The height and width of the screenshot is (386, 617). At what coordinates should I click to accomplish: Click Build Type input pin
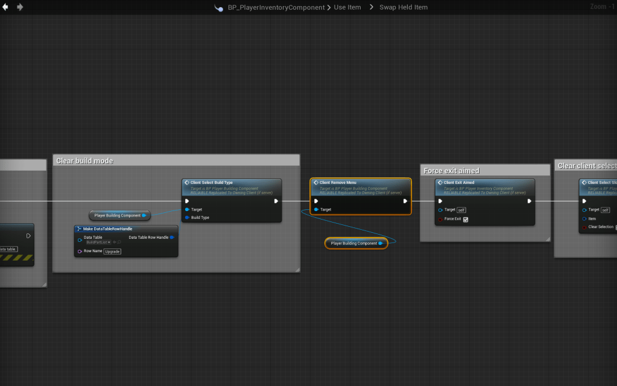[188, 218]
